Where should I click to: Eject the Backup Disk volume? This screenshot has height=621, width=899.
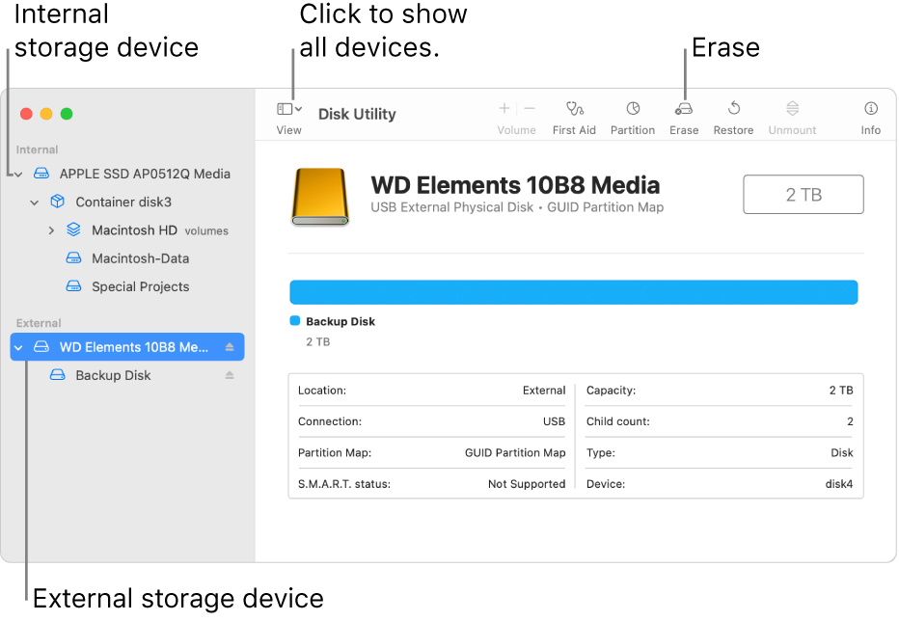[229, 375]
